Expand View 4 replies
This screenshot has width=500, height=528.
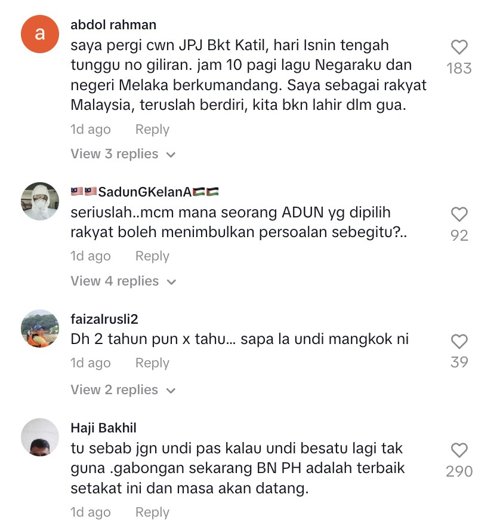[124, 281]
